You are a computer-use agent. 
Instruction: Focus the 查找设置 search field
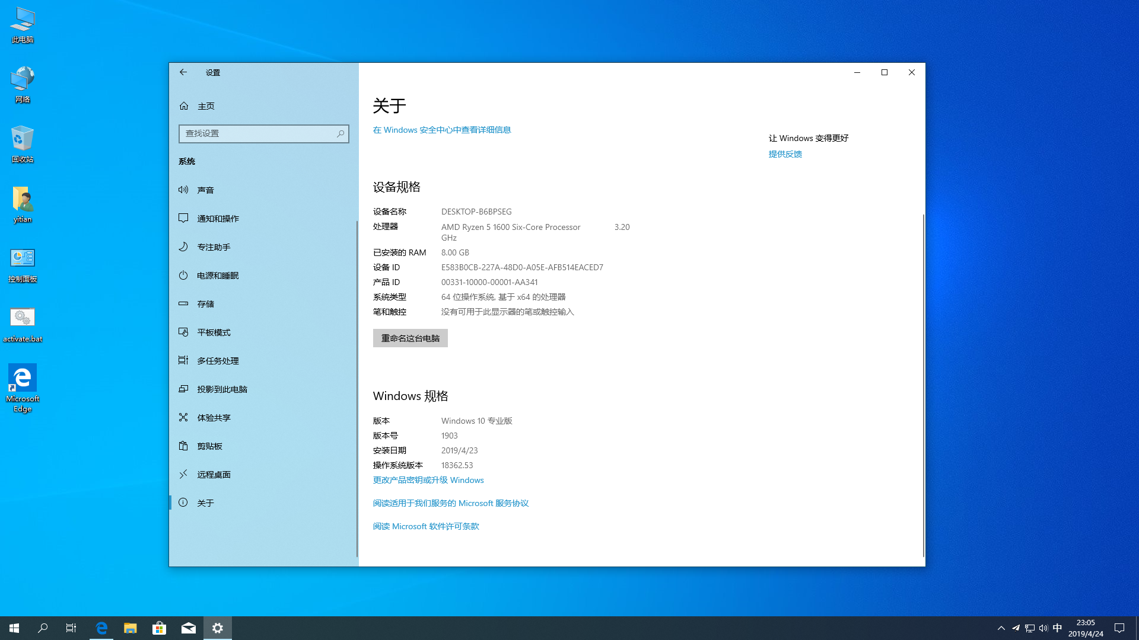point(264,134)
